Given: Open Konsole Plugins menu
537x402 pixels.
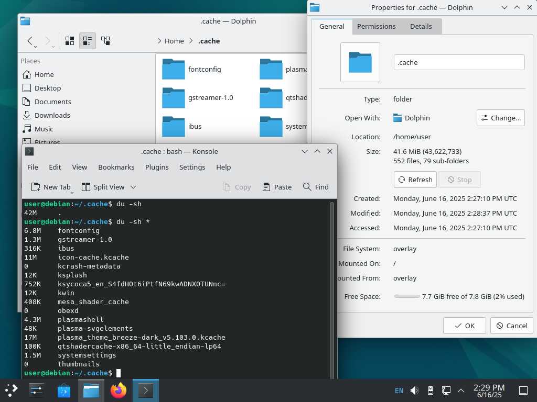Looking at the screenshot, I should point(157,167).
